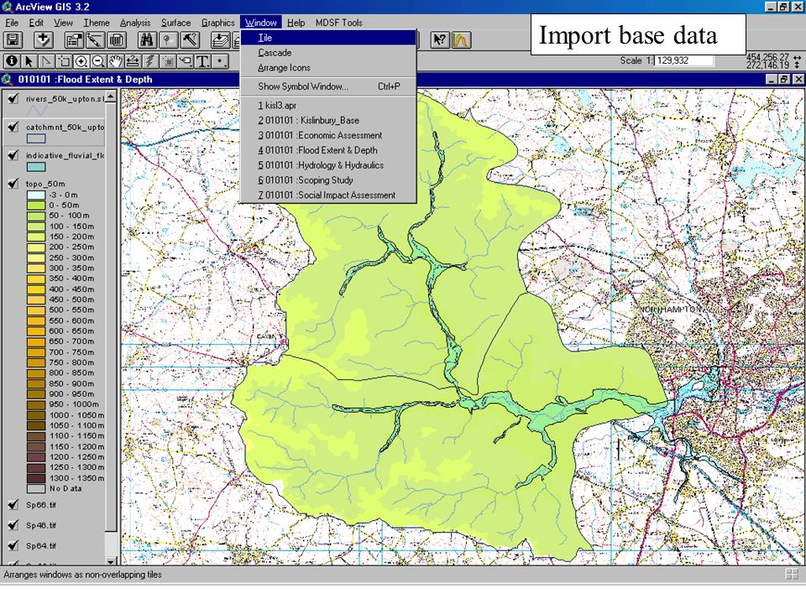Click the legend scrollbar up arrow
The image size is (806, 604).
pos(111,96)
